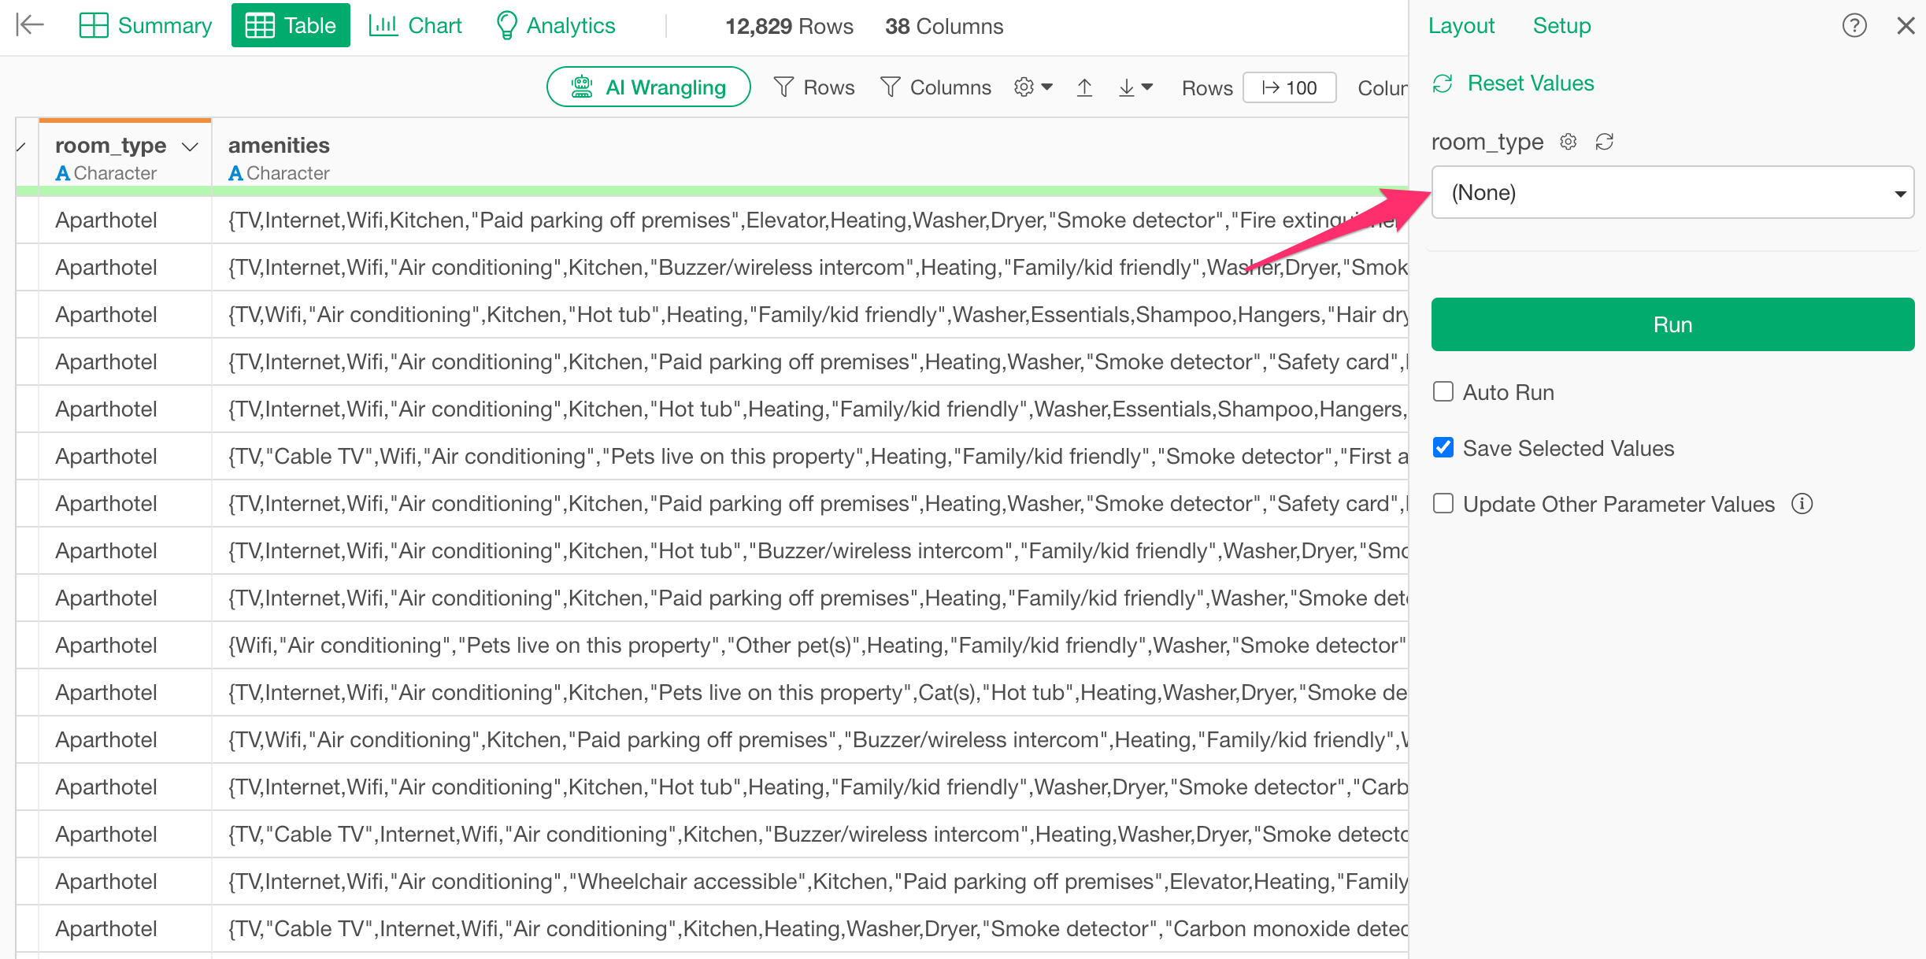Open the table settings gear icon
Viewport: 1926px width, 959px height.
click(x=1024, y=87)
